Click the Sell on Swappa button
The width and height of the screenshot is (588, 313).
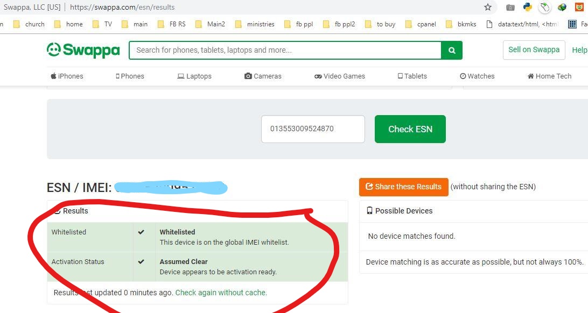pos(534,50)
